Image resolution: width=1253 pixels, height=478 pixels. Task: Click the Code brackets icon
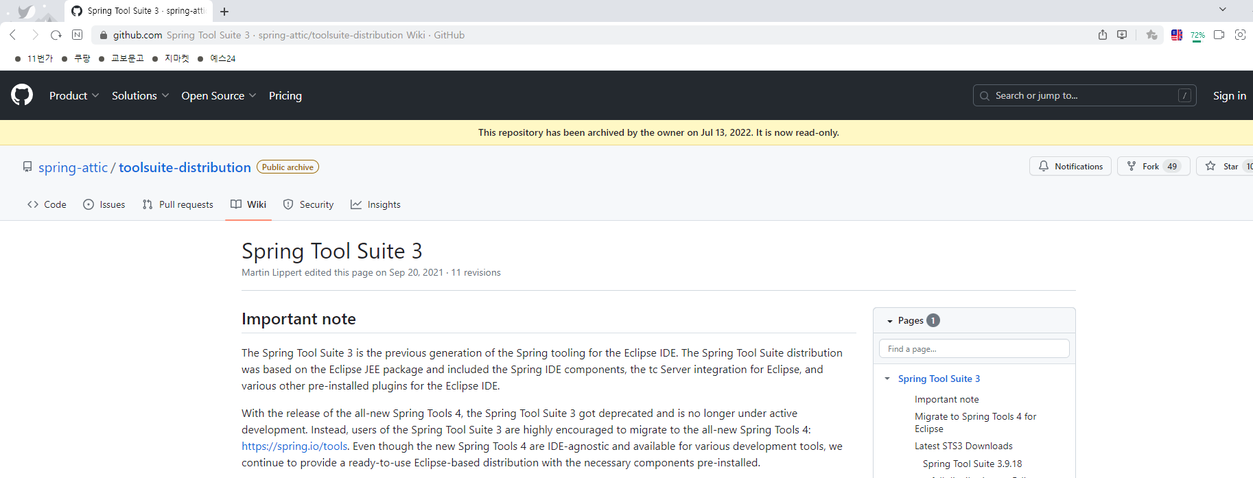pos(33,204)
